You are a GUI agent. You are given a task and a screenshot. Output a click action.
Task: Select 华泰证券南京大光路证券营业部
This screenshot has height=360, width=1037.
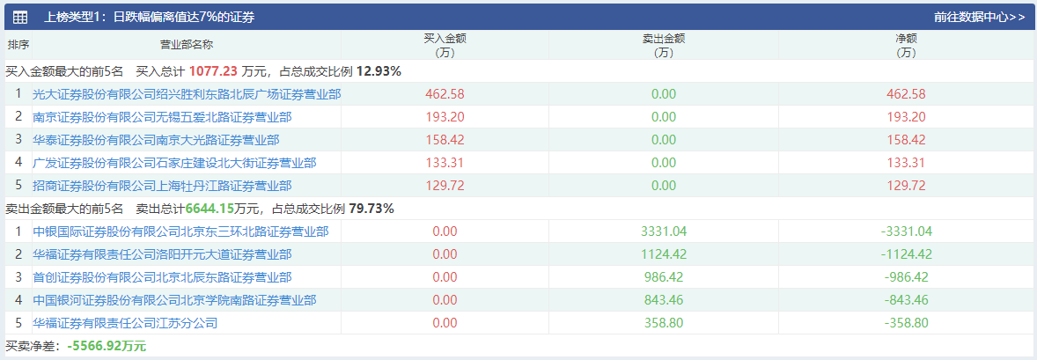(x=156, y=140)
